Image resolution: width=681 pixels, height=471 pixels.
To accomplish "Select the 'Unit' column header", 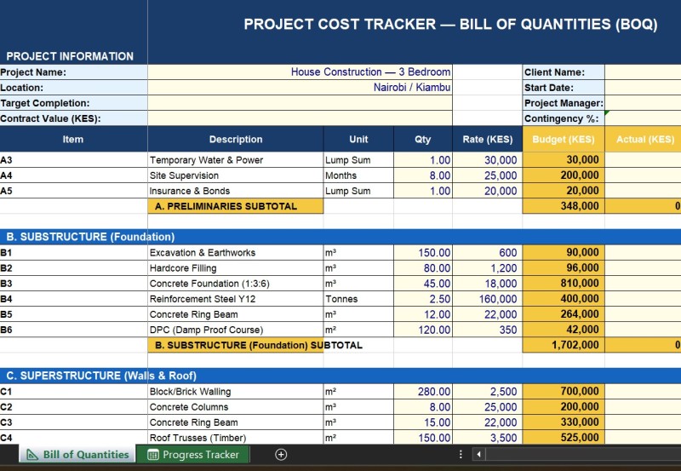I will (358, 139).
